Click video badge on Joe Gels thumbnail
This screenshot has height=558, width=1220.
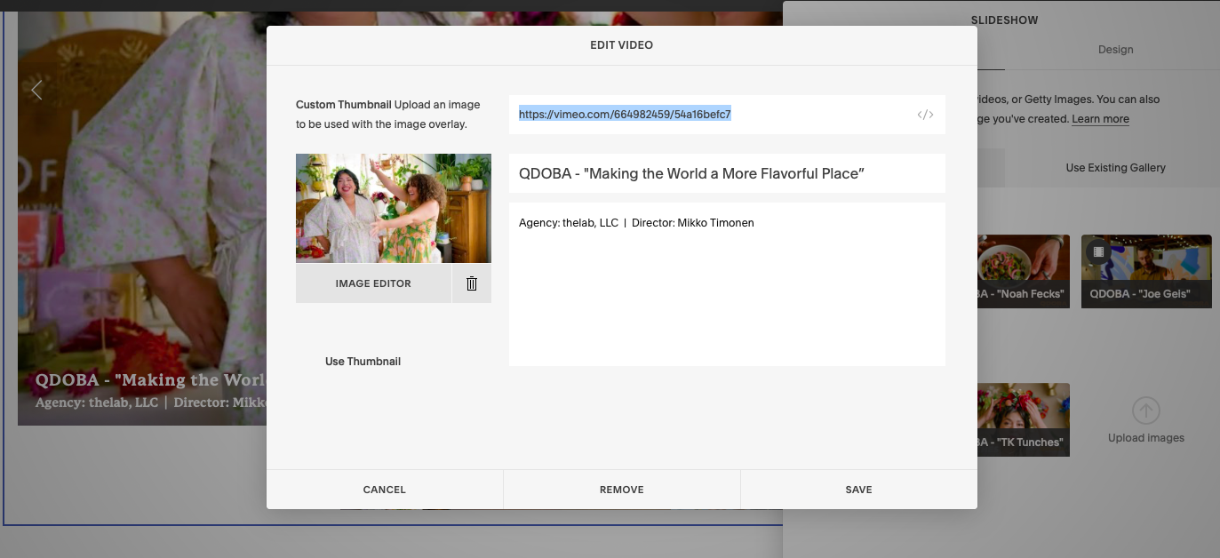tap(1098, 251)
